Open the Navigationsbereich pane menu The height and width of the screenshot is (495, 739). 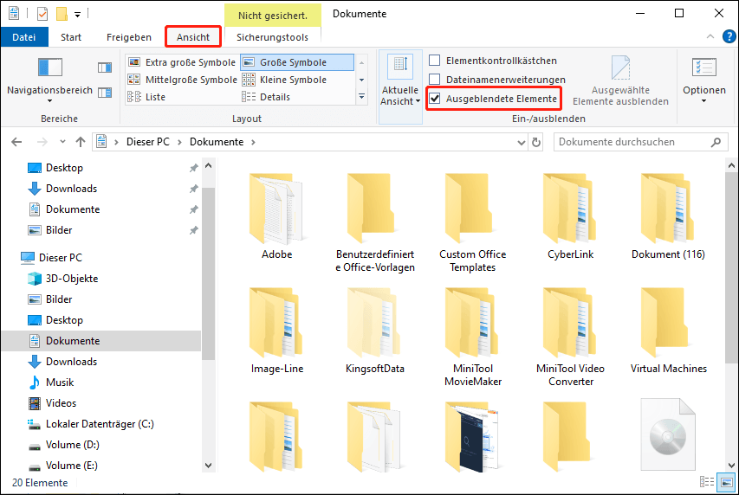[49, 79]
